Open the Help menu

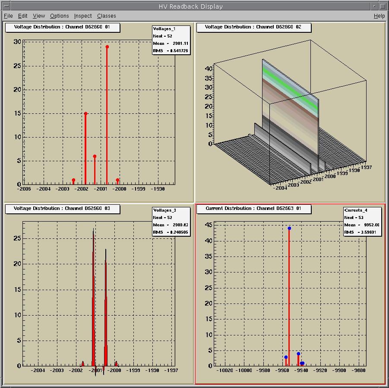tap(379, 16)
